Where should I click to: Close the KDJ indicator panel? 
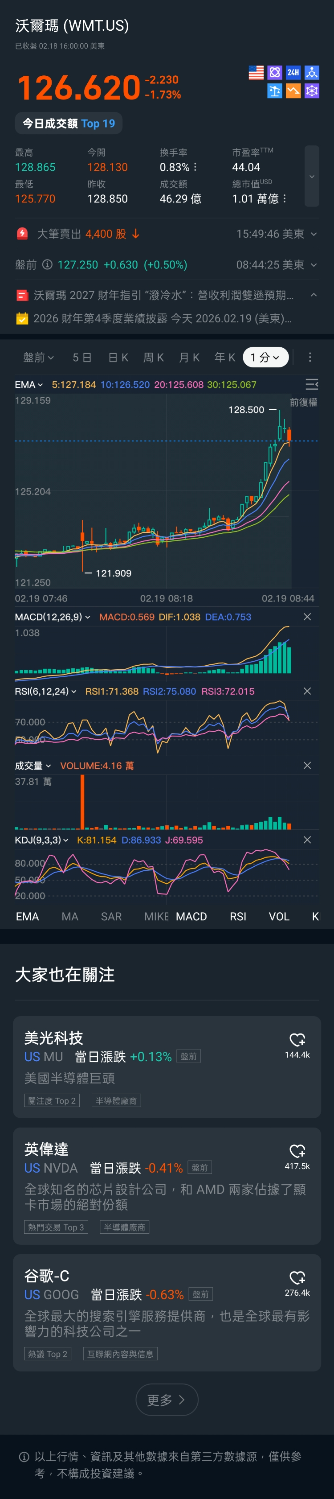point(307,840)
